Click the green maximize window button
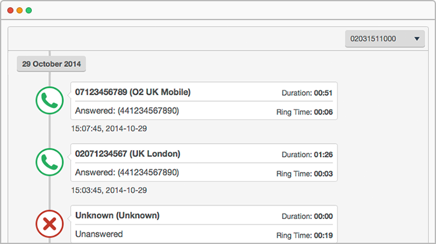Screen dimensions: 436x244 tap(29, 10)
